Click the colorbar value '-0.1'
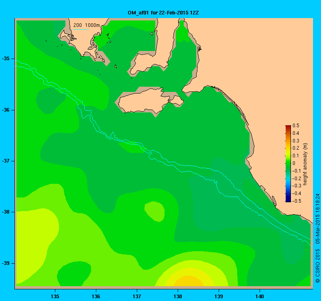The image size is (321, 301). (x=297, y=171)
